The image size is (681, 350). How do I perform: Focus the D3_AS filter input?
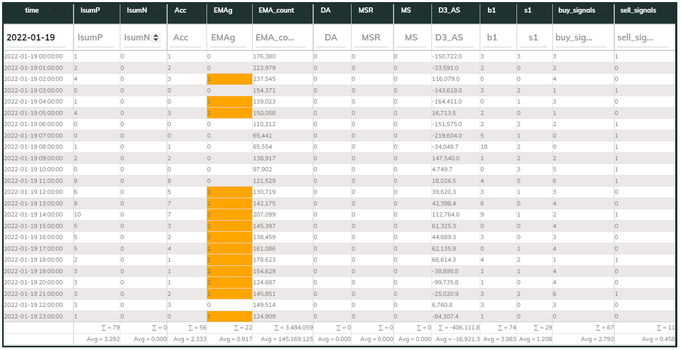click(x=455, y=38)
